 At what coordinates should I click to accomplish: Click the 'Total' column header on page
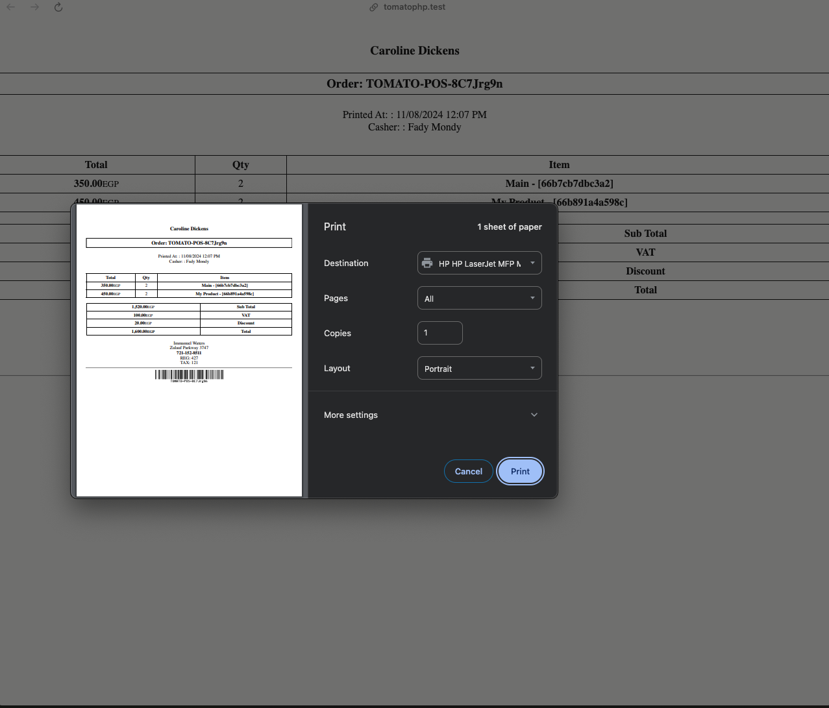tap(96, 165)
